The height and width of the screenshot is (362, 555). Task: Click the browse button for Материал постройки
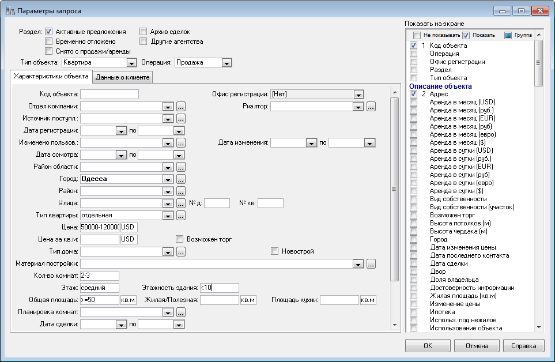coord(371,263)
